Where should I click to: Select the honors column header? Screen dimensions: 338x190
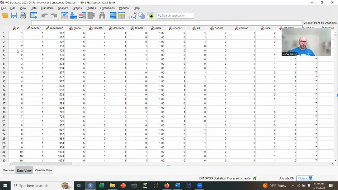coord(217,28)
